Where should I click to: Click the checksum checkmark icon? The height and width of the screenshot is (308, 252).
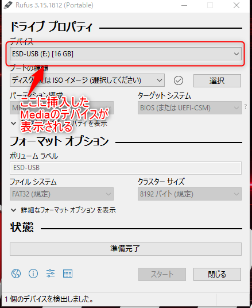pos(179,80)
